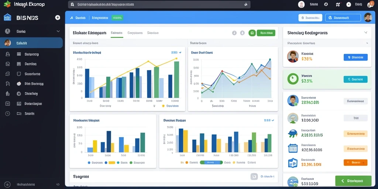
Task: Click the large green button at bottom right
Action: point(353,181)
